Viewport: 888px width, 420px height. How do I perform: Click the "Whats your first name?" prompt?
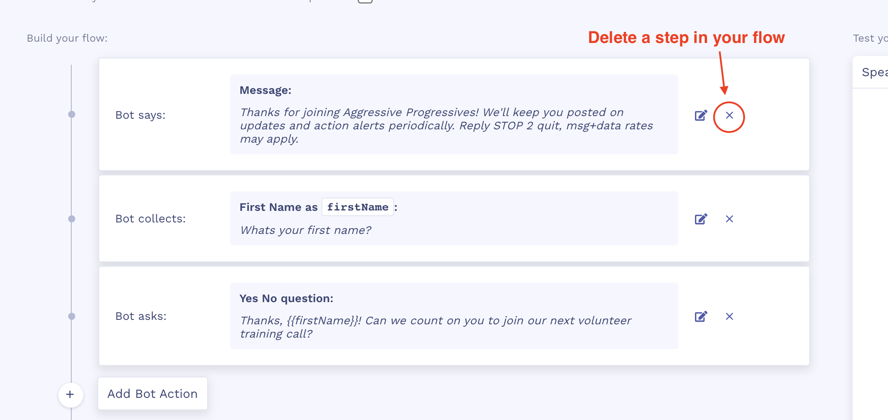305,230
